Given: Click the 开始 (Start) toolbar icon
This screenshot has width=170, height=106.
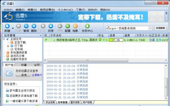Looking at the screenshot, I should pyautogui.click(x=18, y=26).
